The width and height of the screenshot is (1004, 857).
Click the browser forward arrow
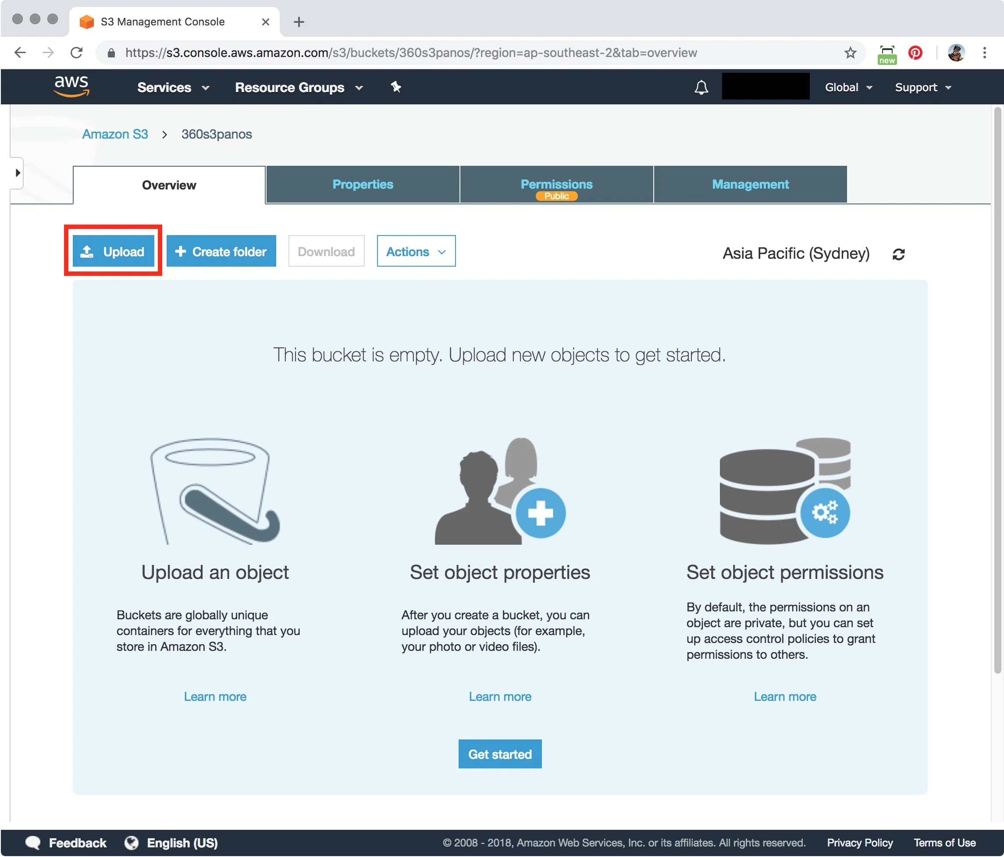pyautogui.click(x=48, y=52)
